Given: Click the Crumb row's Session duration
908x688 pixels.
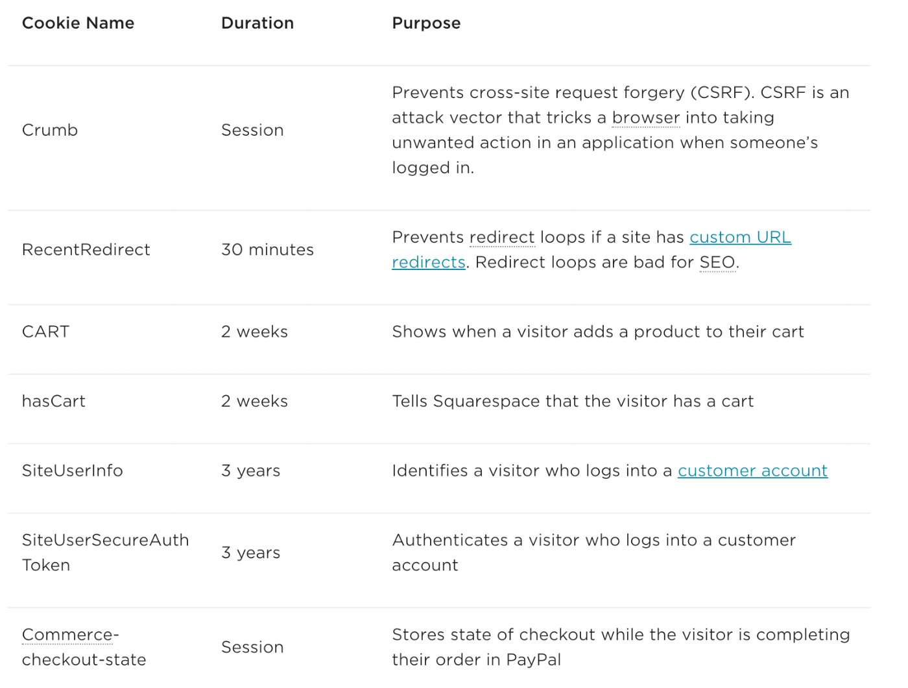Looking at the screenshot, I should point(252,130).
